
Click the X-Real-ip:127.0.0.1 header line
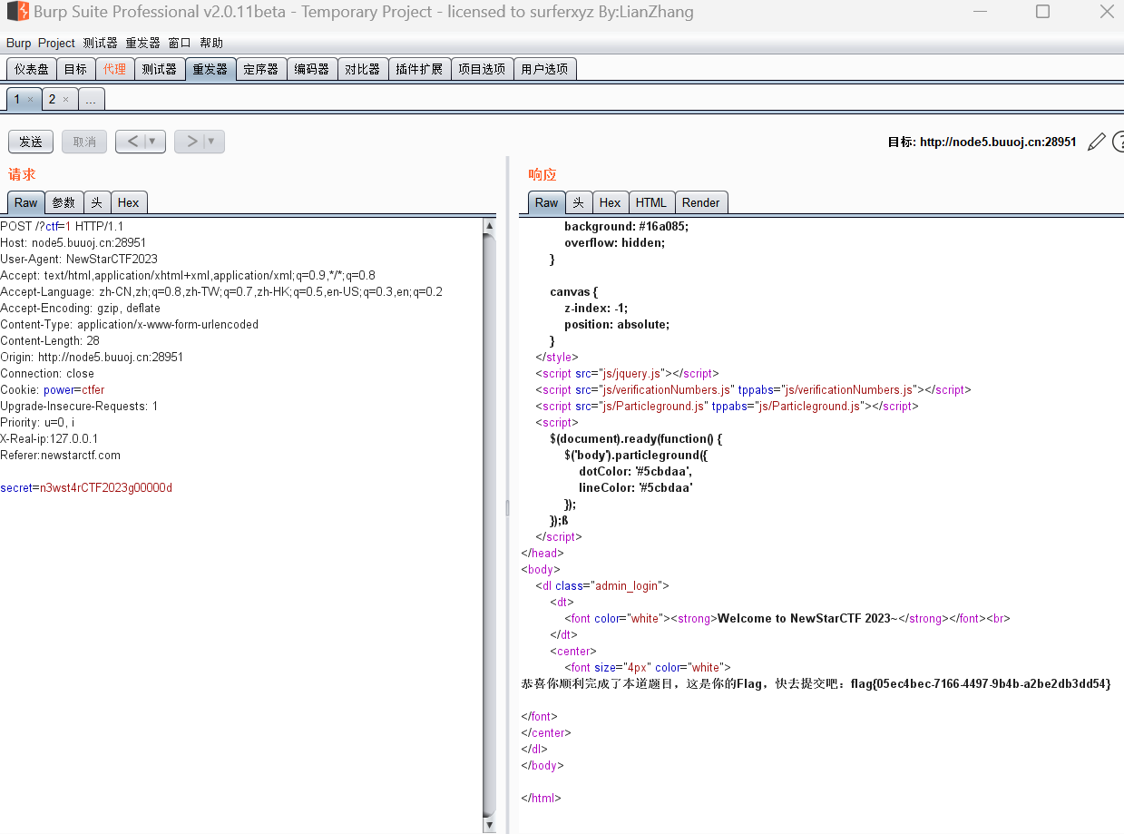(x=49, y=438)
